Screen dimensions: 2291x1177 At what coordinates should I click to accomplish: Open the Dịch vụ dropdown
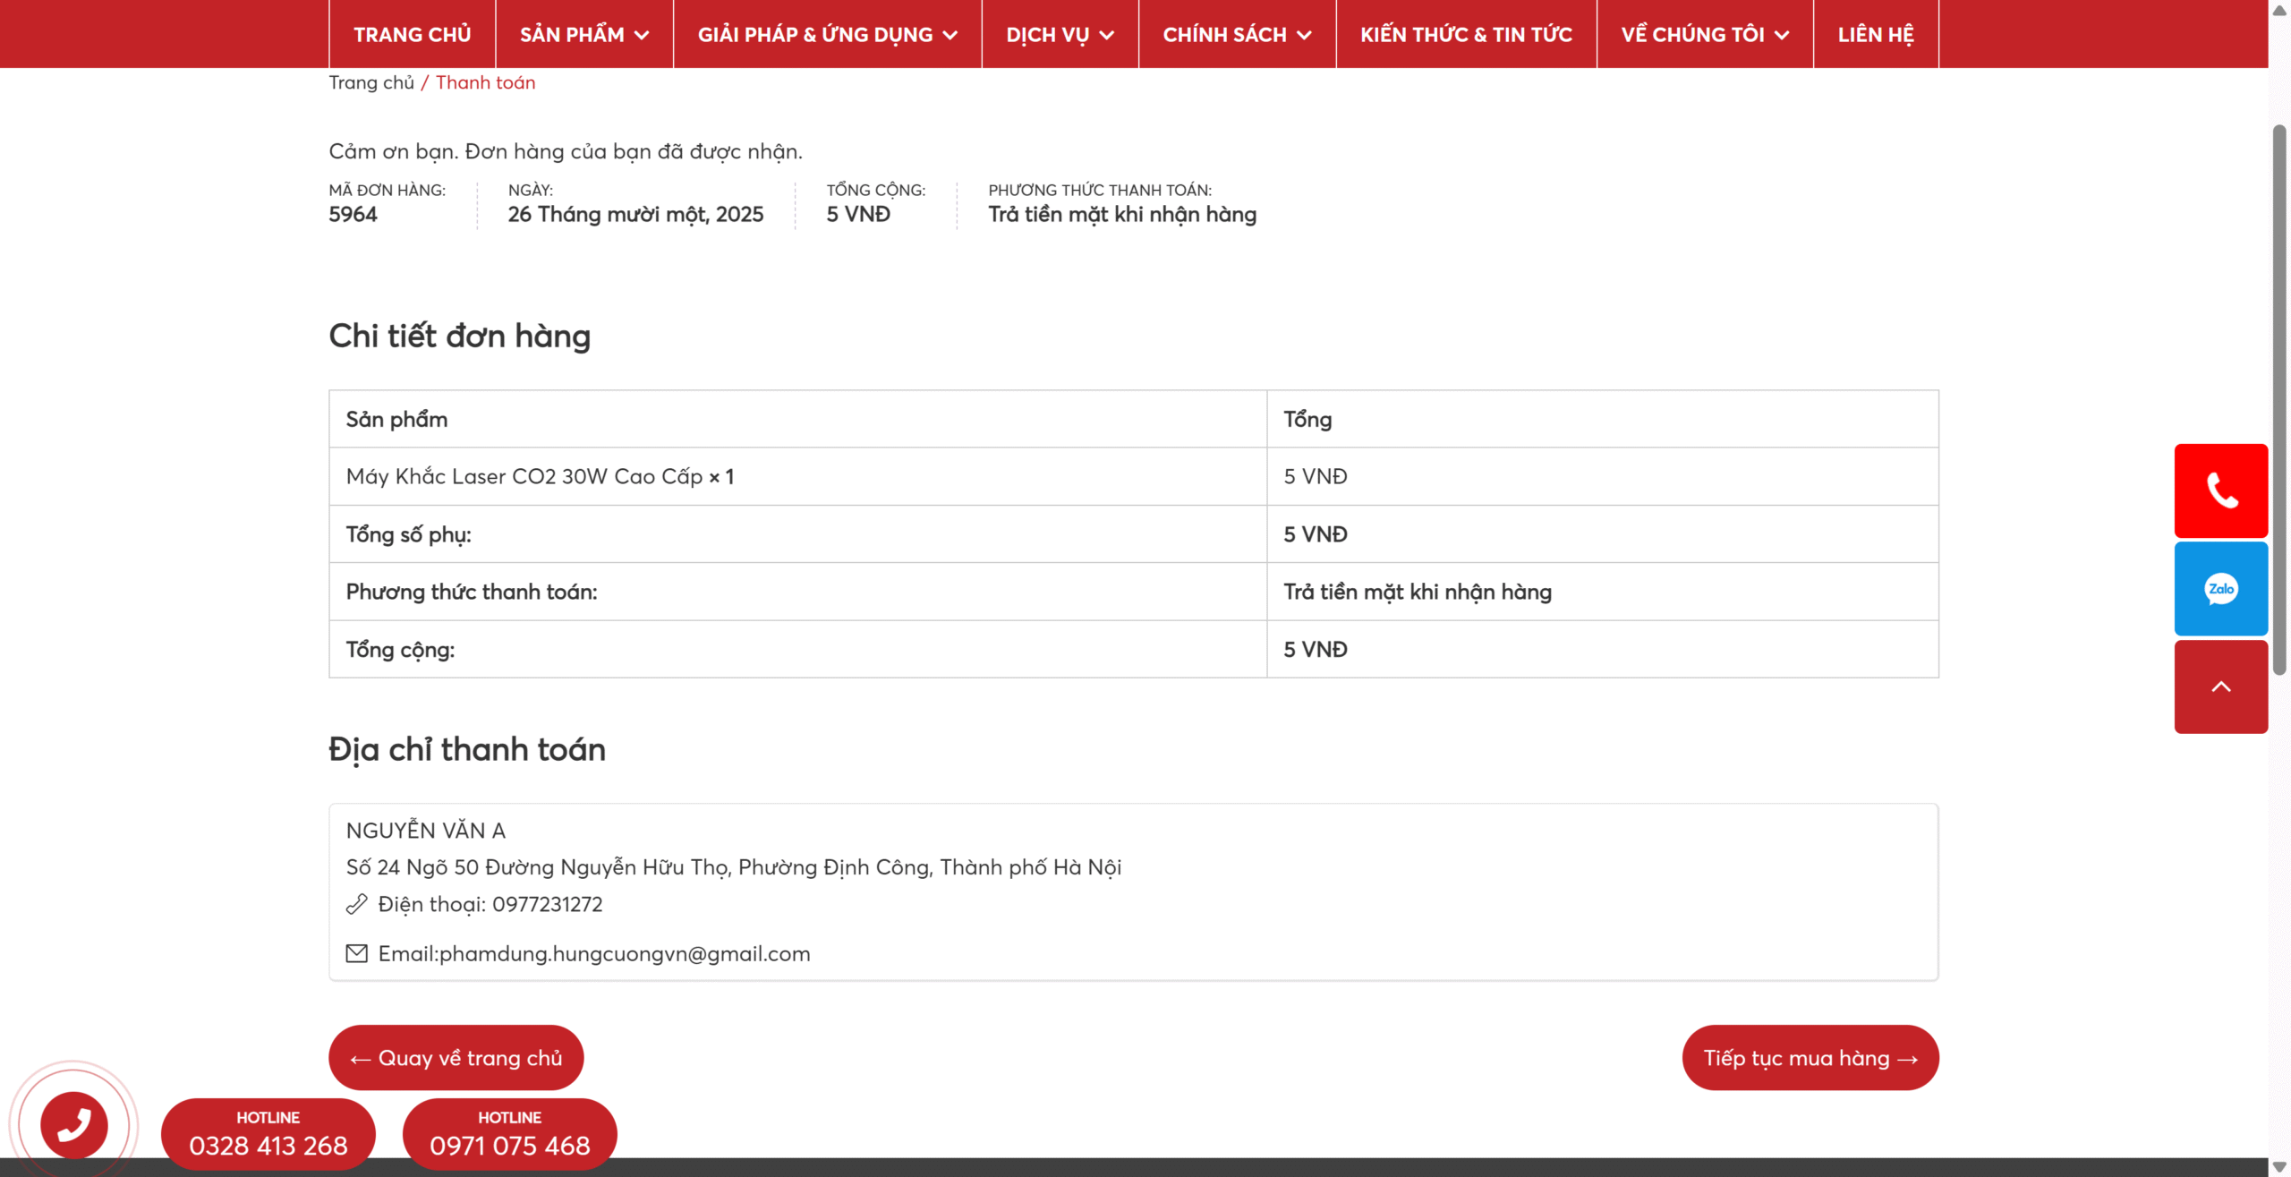[1060, 34]
